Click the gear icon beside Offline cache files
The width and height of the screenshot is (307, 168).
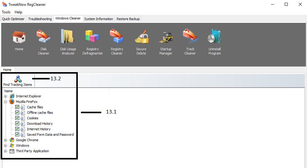click(23, 113)
